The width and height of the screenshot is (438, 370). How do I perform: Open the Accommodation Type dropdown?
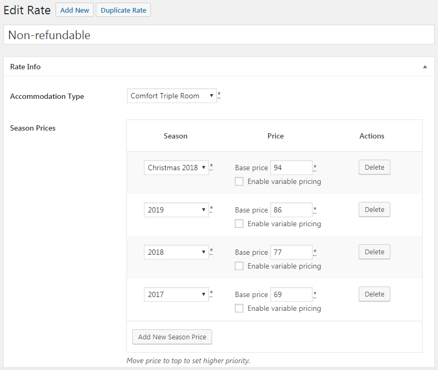coord(172,96)
